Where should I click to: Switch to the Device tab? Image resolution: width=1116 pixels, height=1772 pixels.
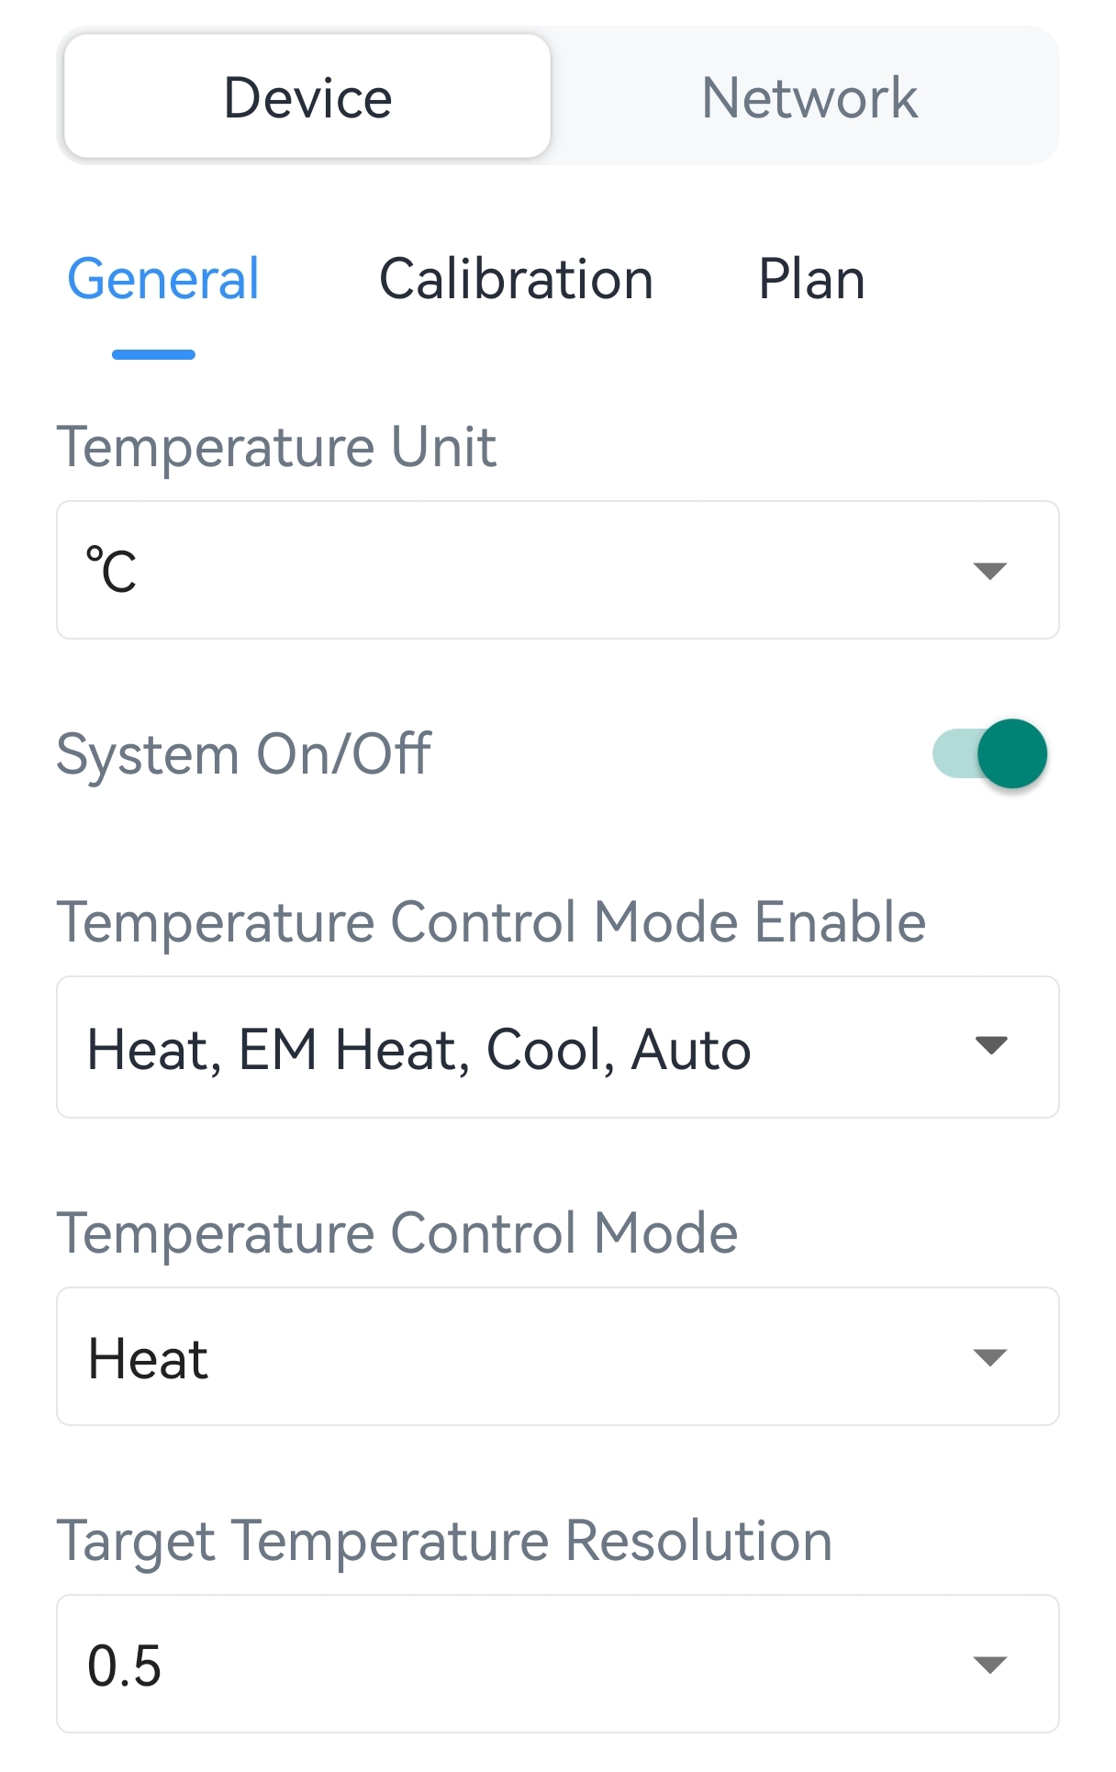coord(307,97)
